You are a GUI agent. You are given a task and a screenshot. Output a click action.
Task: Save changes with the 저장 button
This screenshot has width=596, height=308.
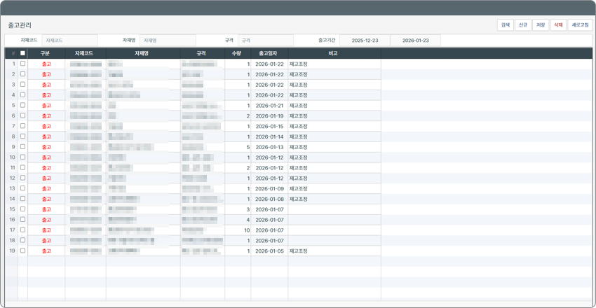540,24
